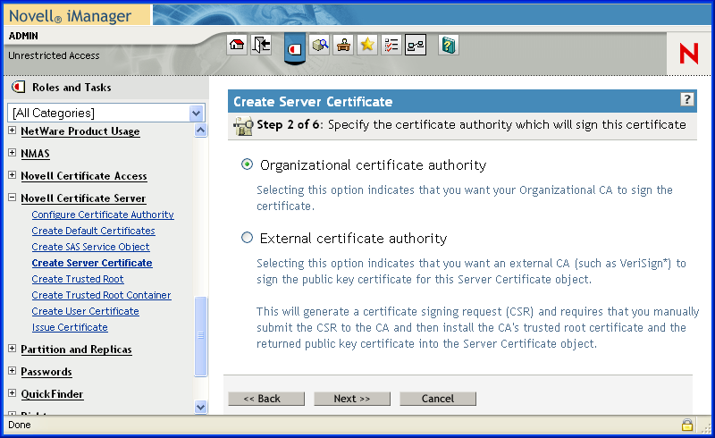The height and width of the screenshot is (438, 715).
Task: Expand the QuickFinder node
Action: point(13,392)
